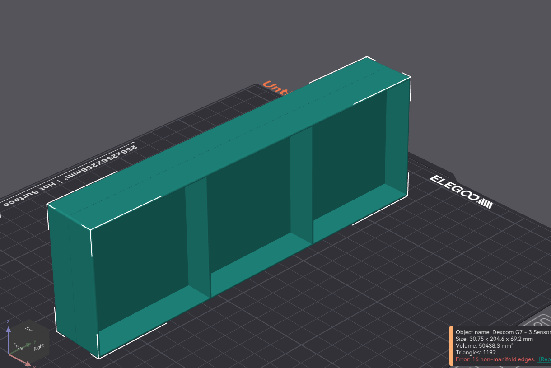Image resolution: width=551 pixels, height=368 pixels.
Task: Click the Top face of the view cube
Action: pos(29,330)
